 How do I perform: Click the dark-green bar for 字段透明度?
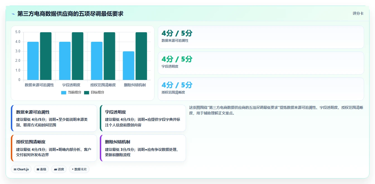pyautogui.click(x=78, y=56)
